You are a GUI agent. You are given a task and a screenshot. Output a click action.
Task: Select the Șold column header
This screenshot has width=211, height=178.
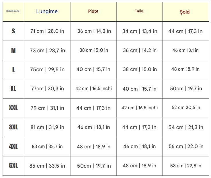(185, 12)
